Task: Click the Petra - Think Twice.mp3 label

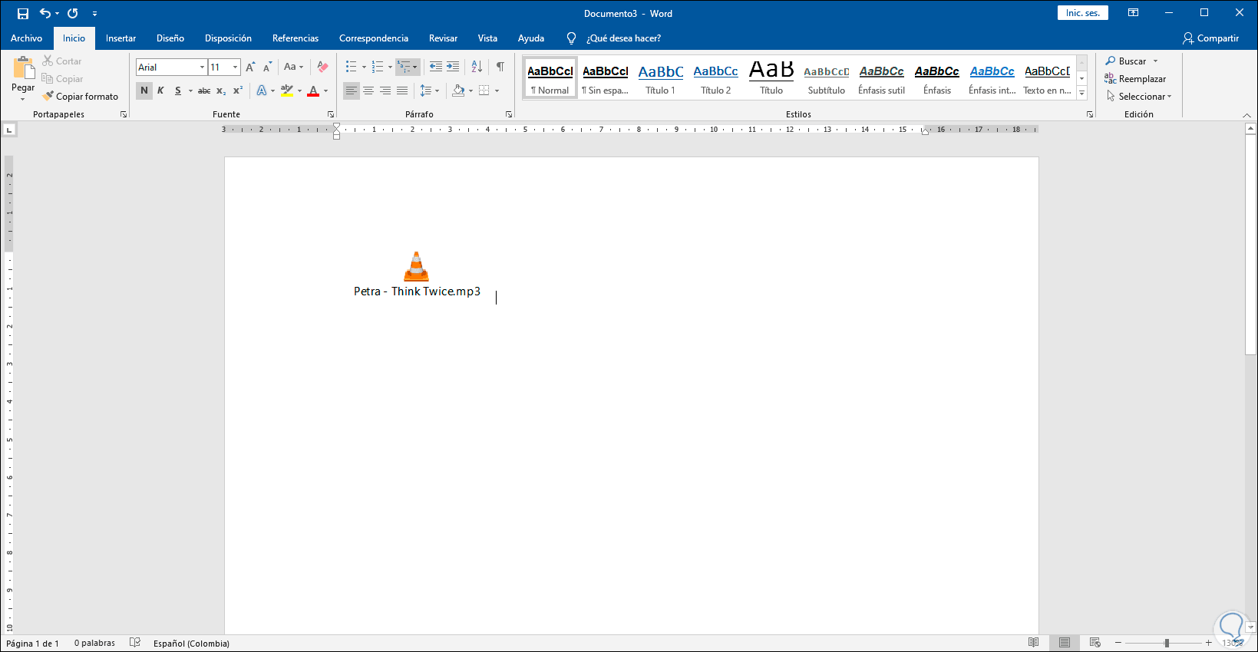Action: 417,291
